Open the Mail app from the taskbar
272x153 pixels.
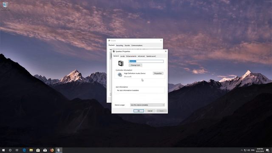pyautogui.click(x=45, y=150)
